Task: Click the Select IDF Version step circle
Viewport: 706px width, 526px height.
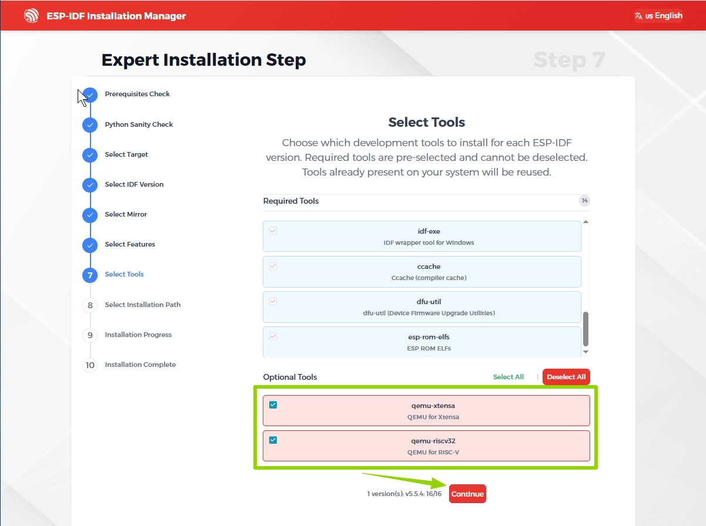Action: click(90, 185)
